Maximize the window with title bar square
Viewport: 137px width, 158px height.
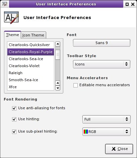pyautogui.click(x=127, y=4)
